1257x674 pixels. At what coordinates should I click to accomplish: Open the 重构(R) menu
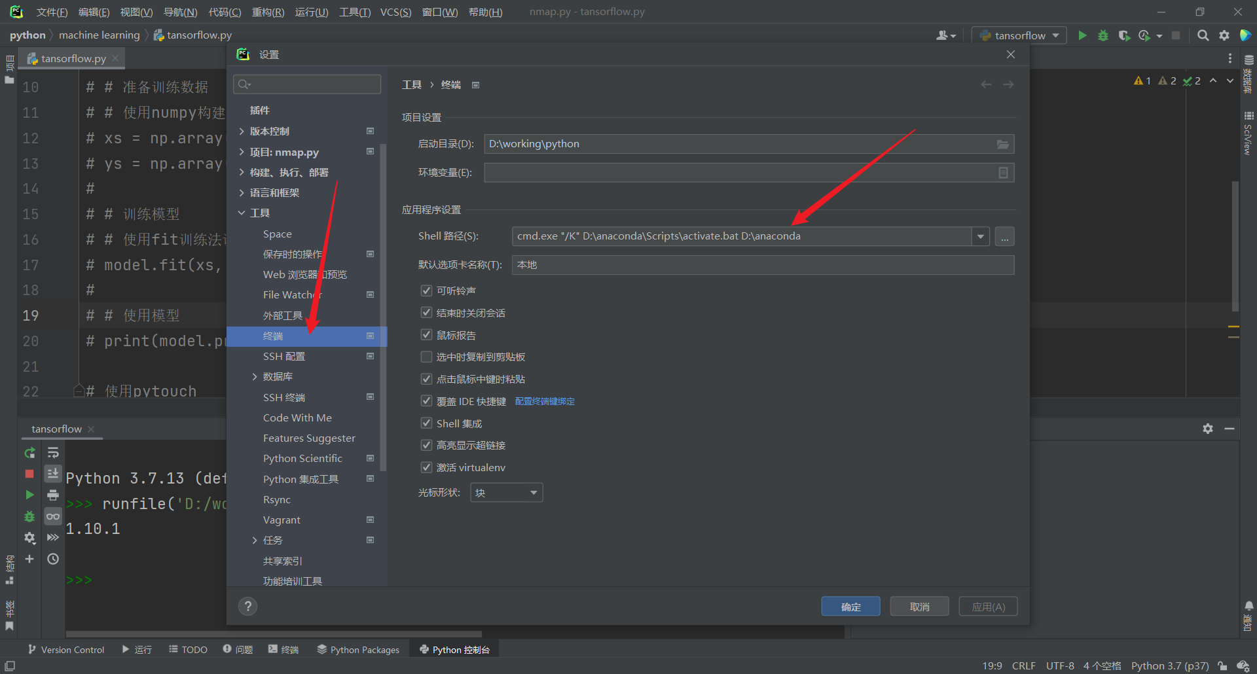268,12
